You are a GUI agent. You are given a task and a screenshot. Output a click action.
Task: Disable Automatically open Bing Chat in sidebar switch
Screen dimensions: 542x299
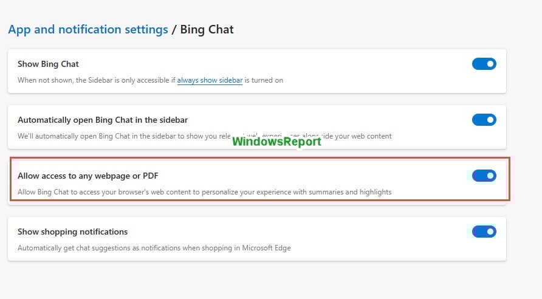tap(484, 120)
